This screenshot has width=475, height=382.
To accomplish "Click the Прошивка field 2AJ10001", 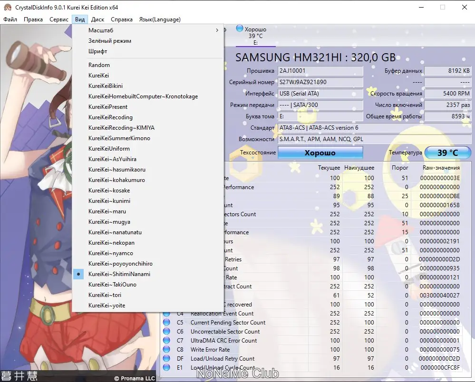I will (x=320, y=71).
